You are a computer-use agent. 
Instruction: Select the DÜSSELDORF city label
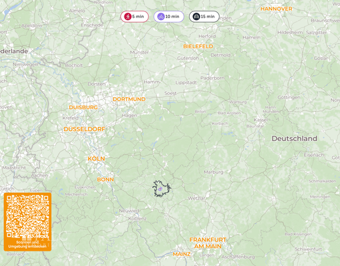85,129
